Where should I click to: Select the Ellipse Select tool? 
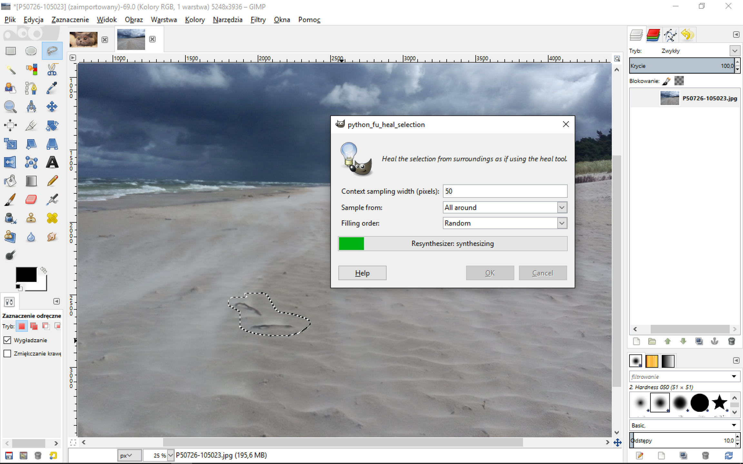[31, 51]
